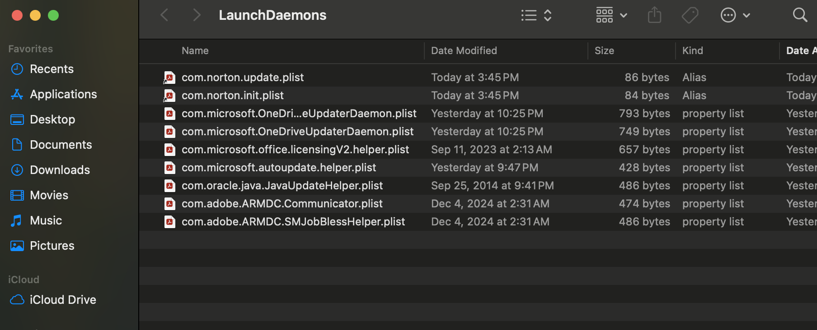This screenshot has width=817, height=330.
Task: Sort by the Size column header
Action: click(x=604, y=51)
